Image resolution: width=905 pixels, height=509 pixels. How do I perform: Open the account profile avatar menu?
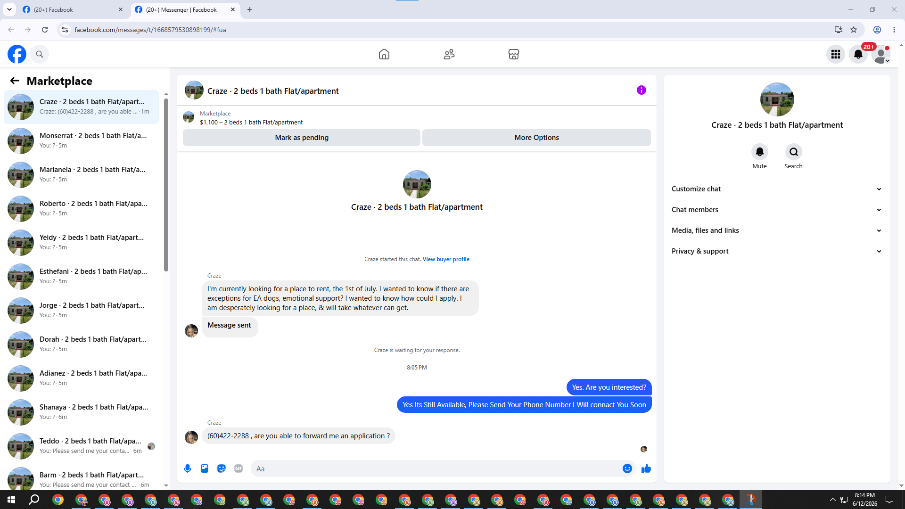pyautogui.click(x=880, y=54)
